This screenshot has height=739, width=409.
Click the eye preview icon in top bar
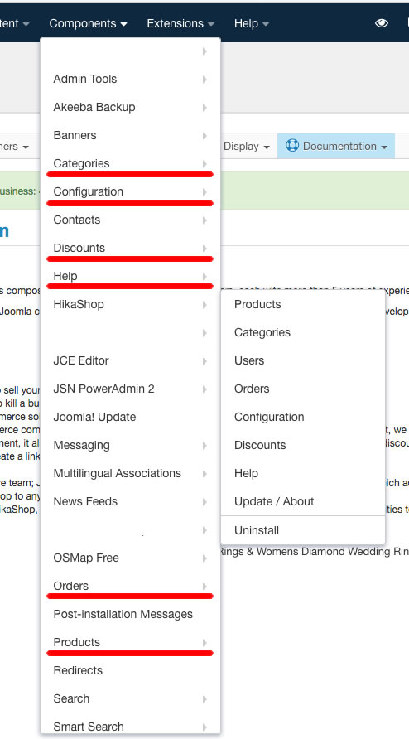pos(382,23)
